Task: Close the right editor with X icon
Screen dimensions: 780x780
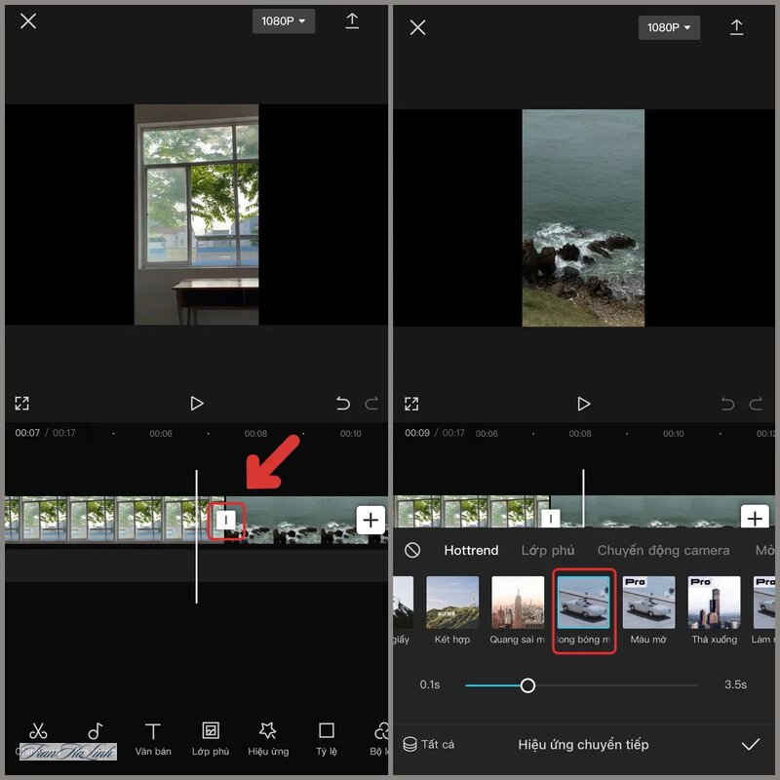Action: pos(418,27)
